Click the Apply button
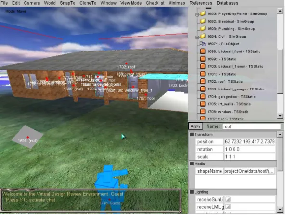Viewport: 286px width, 215px height. 195,126
